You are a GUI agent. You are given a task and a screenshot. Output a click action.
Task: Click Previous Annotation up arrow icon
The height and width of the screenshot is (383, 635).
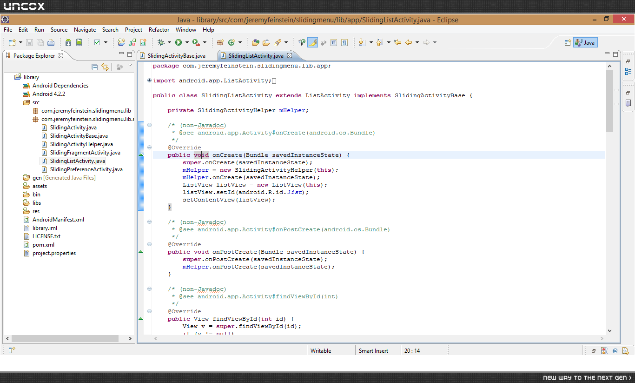(x=379, y=42)
